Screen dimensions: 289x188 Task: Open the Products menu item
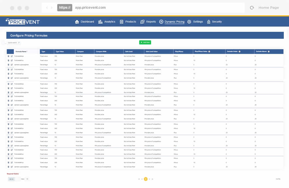point(128,22)
